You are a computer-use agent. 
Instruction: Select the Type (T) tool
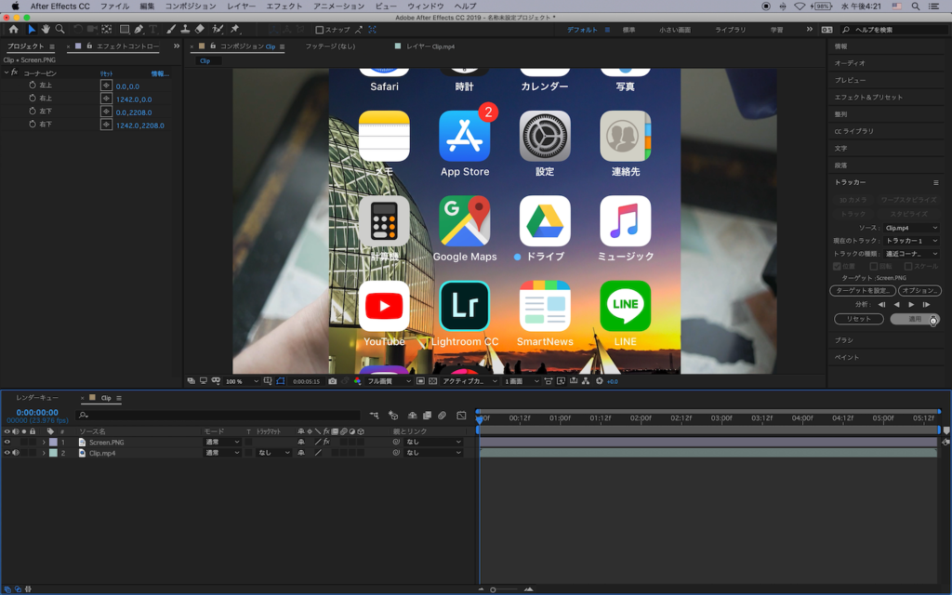(x=153, y=30)
